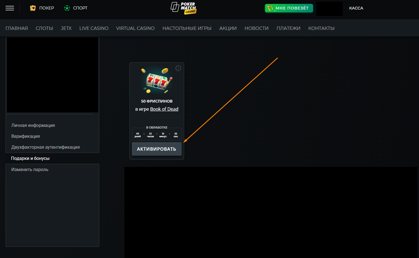The height and width of the screenshot is (258, 419).
Task: Open the НОВОСТИ menu item
Action: pyautogui.click(x=257, y=28)
